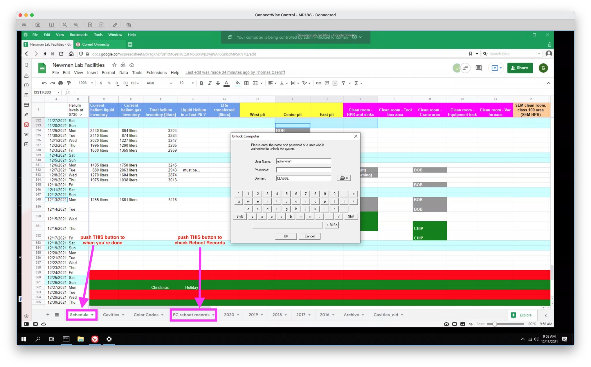Adjust the Vivaldi zoom slider
Viewport: 591px width, 367px height.
[x=494, y=324]
